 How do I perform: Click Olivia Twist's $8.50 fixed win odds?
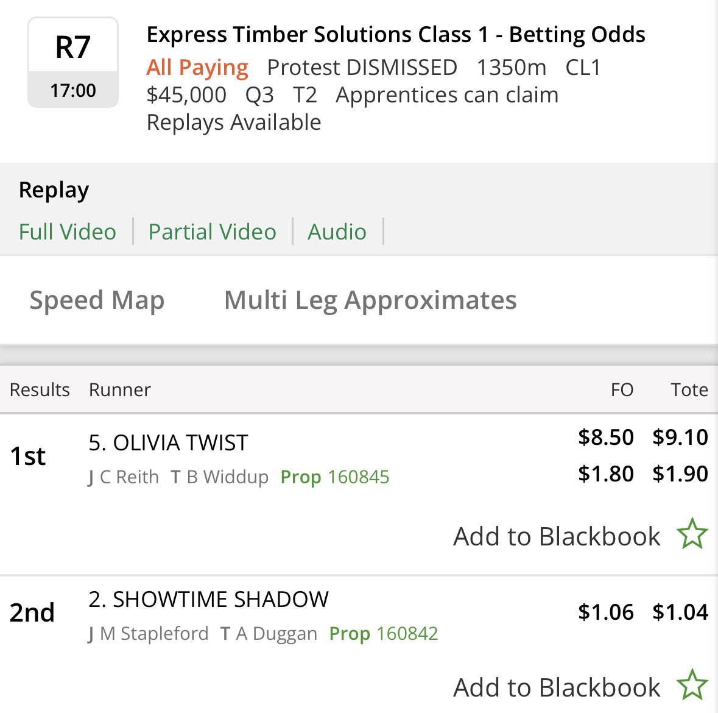606,437
